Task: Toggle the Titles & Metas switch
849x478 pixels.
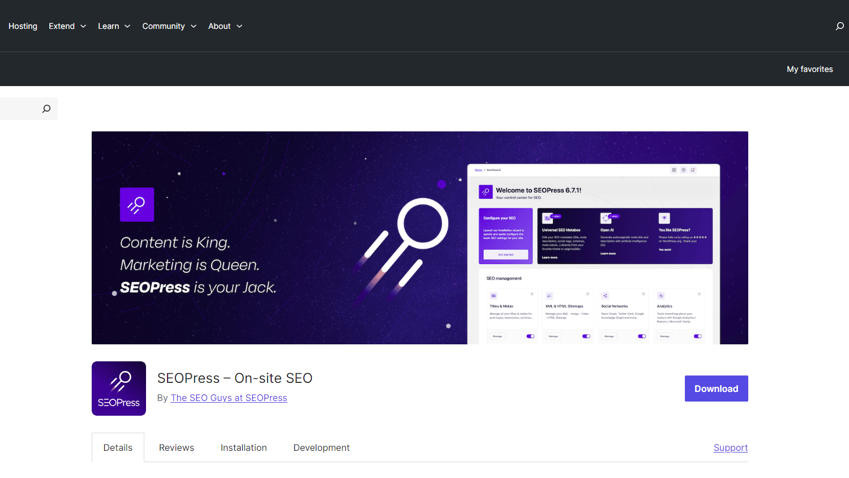Action: 530,336
